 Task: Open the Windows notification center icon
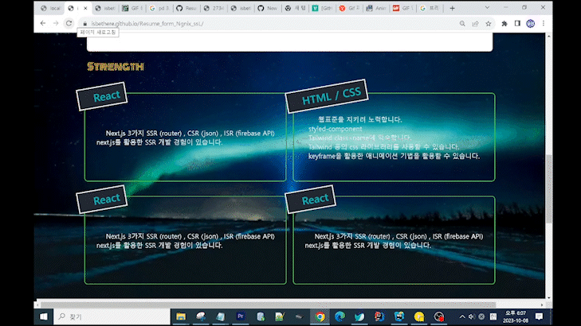click(539, 316)
